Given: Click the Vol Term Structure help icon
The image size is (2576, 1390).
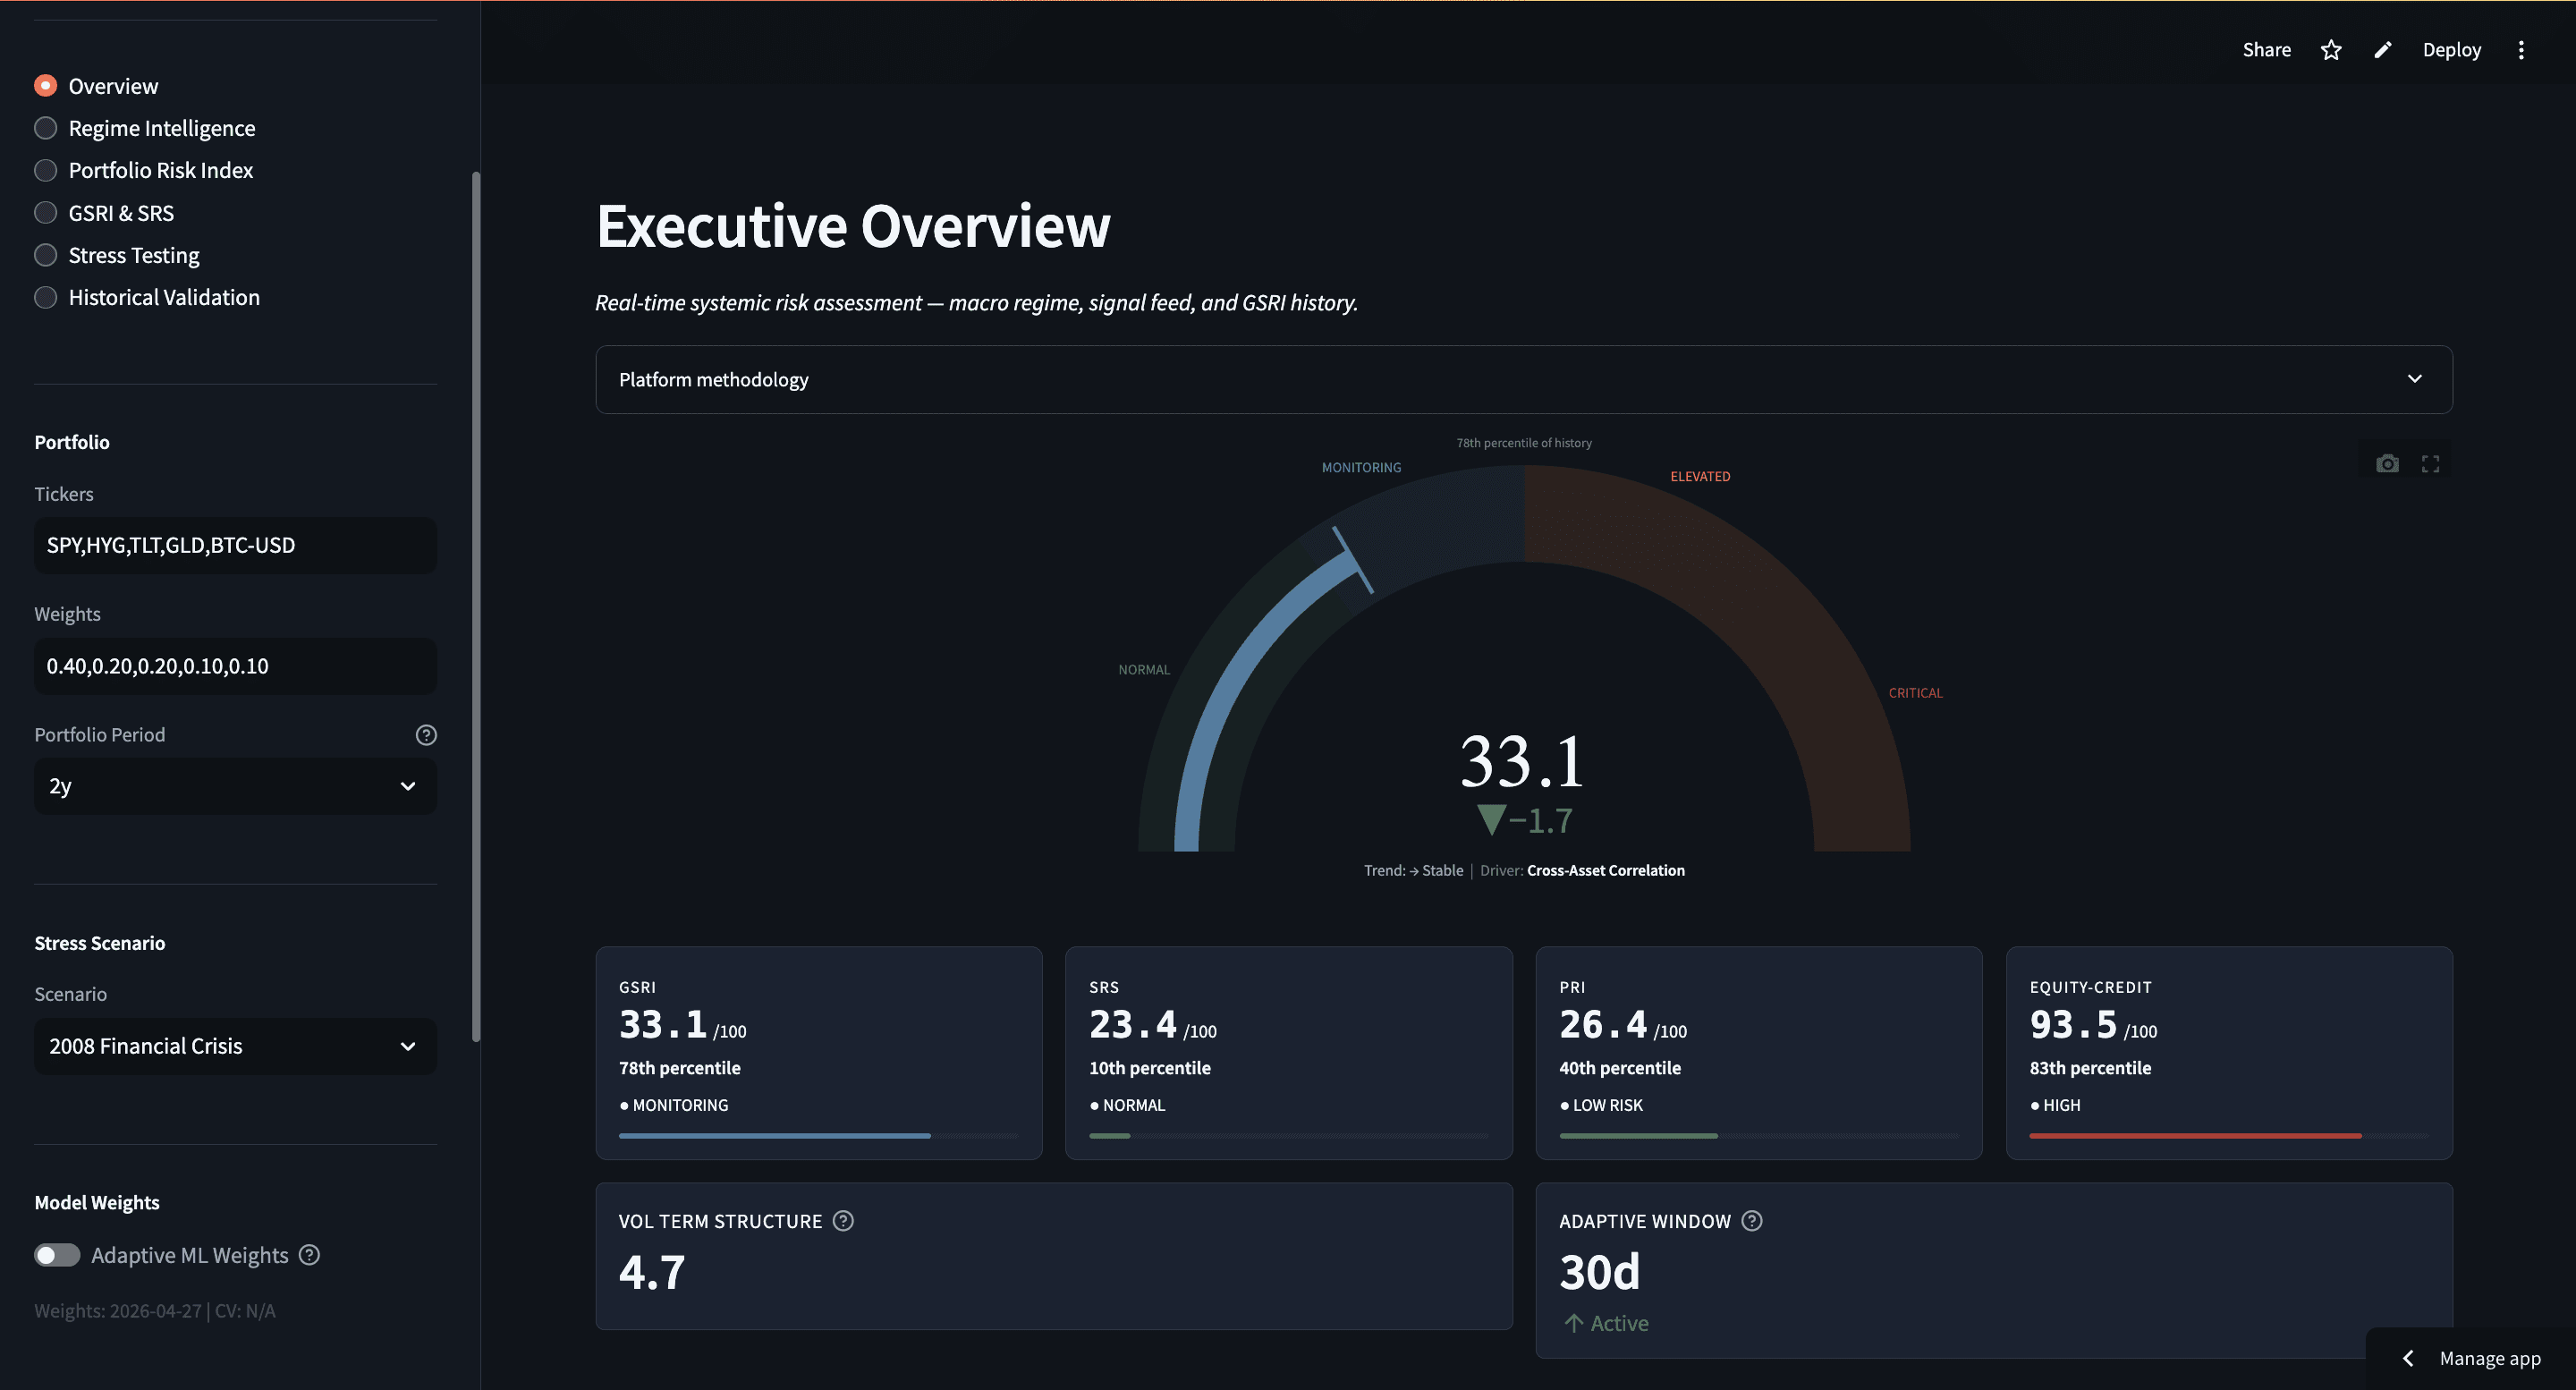Looking at the screenshot, I should click(843, 1221).
